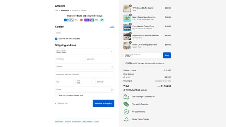226x127 pixels.
Task: Click the Log in link
Action: point(112,27)
